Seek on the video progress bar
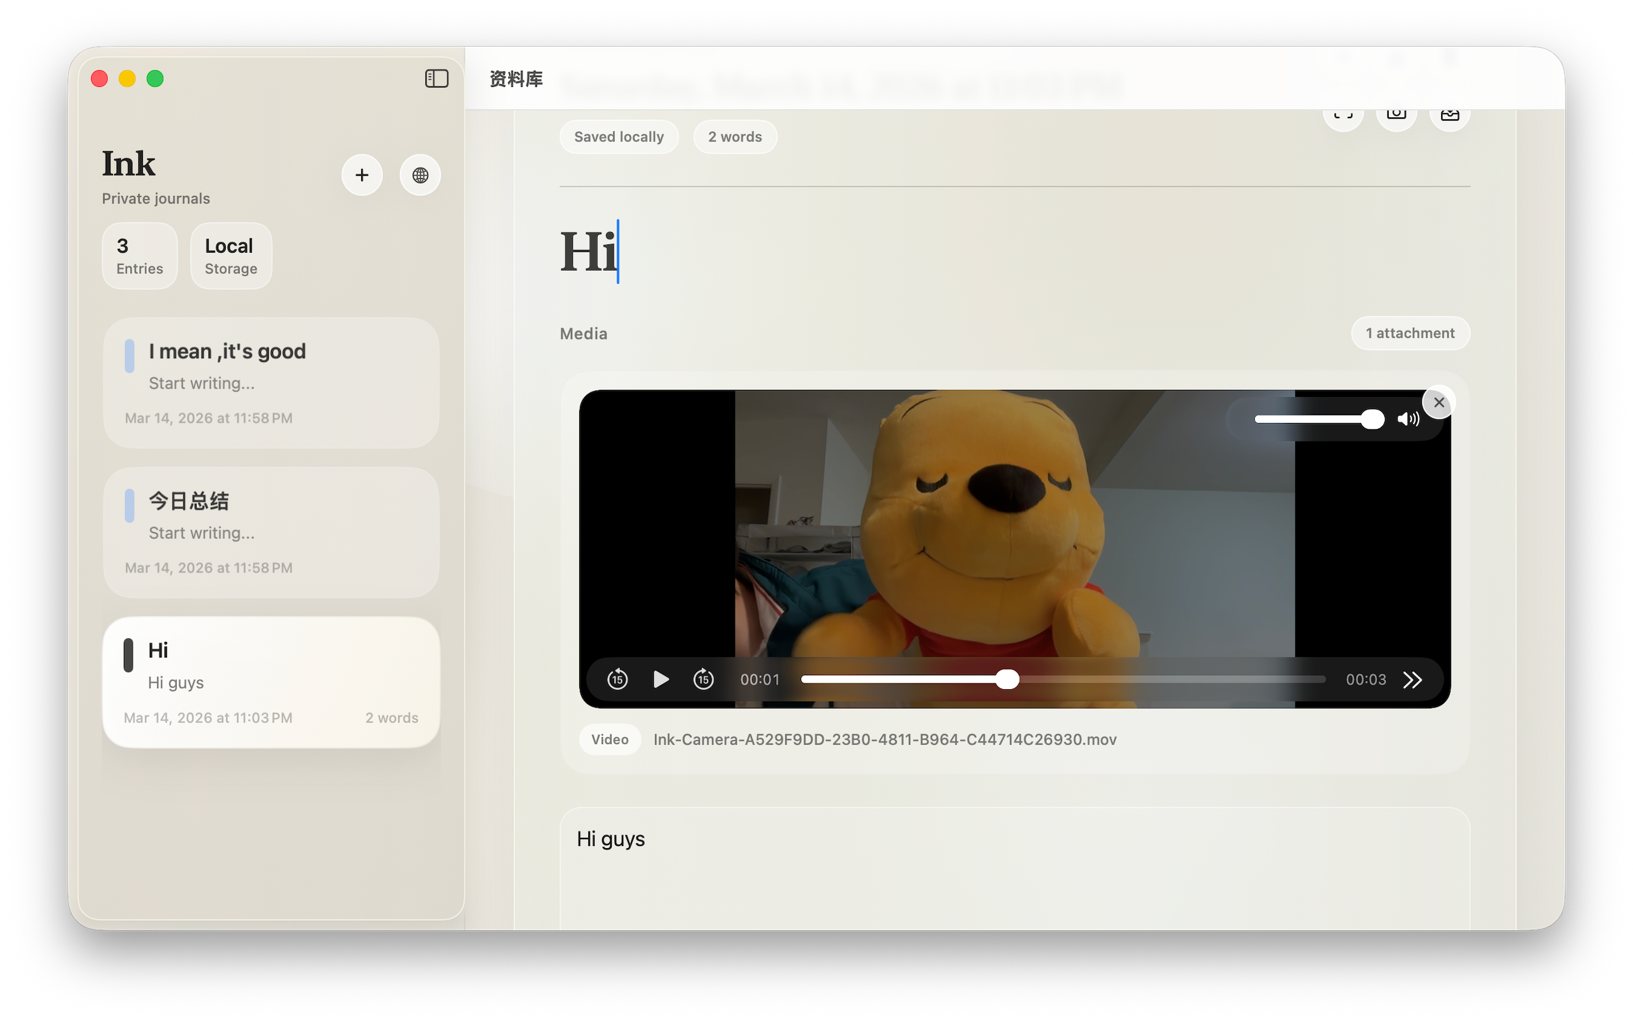This screenshot has height=1021, width=1633. click(x=1063, y=680)
